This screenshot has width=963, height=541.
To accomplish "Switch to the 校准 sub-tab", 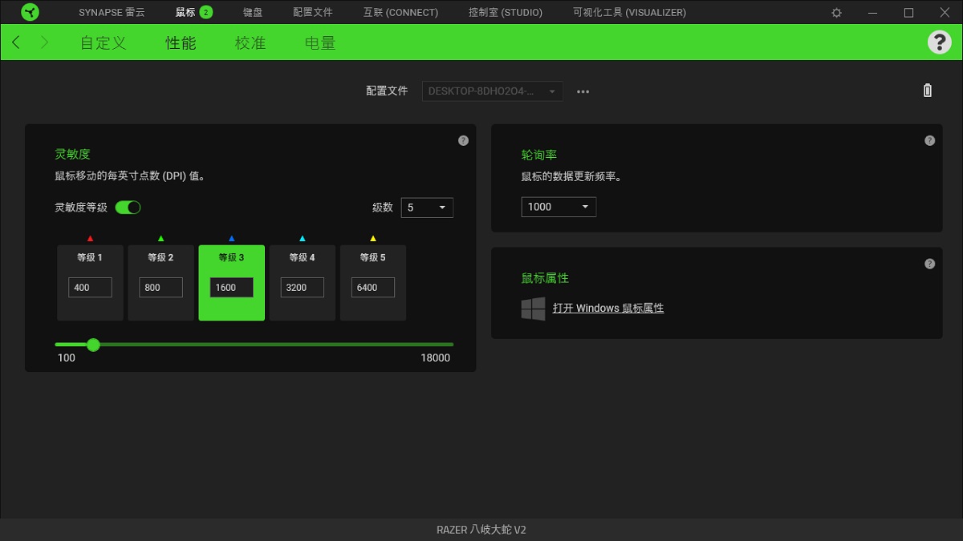I will (250, 42).
